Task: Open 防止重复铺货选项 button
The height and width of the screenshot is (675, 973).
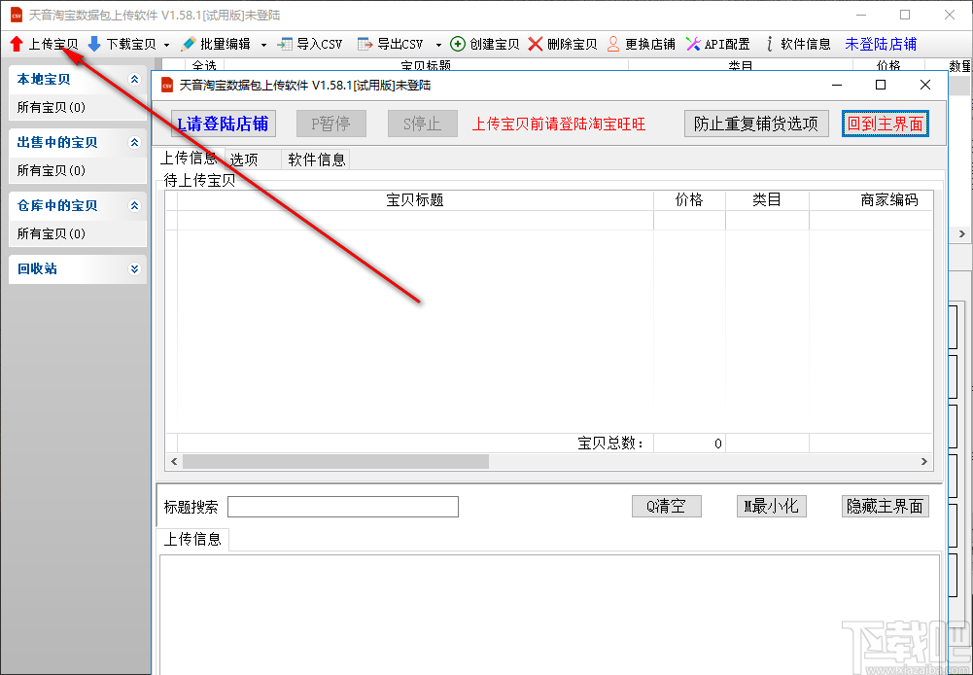Action: click(x=756, y=124)
